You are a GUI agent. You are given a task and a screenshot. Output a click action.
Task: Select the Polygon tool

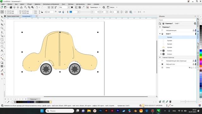pos(2,47)
